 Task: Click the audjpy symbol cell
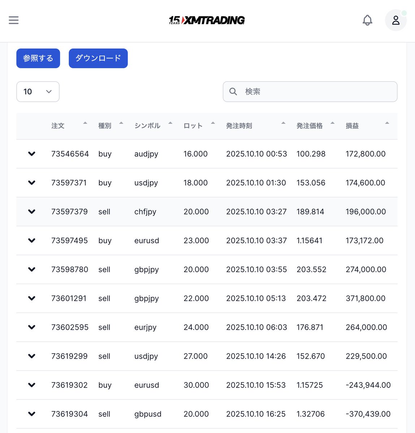146,154
